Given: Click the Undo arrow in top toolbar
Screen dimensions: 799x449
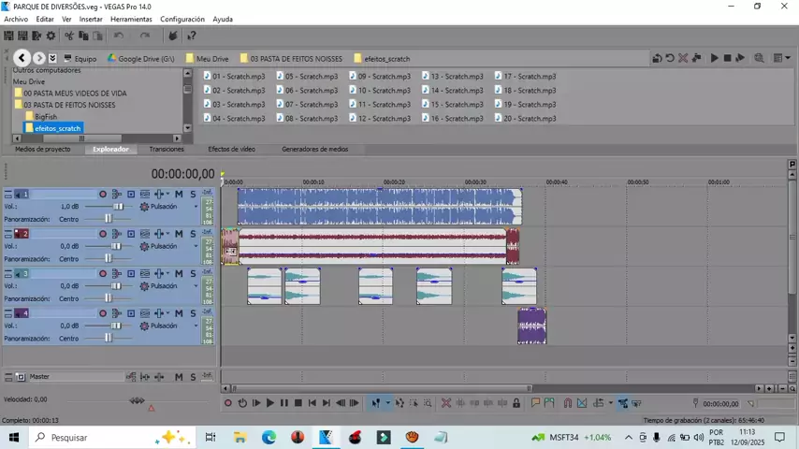Looking at the screenshot, I should (119, 36).
